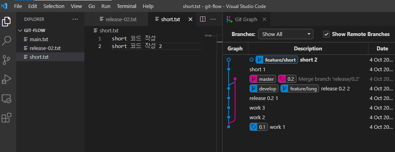Open the Run menu
The image size is (395, 152).
[106, 6]
